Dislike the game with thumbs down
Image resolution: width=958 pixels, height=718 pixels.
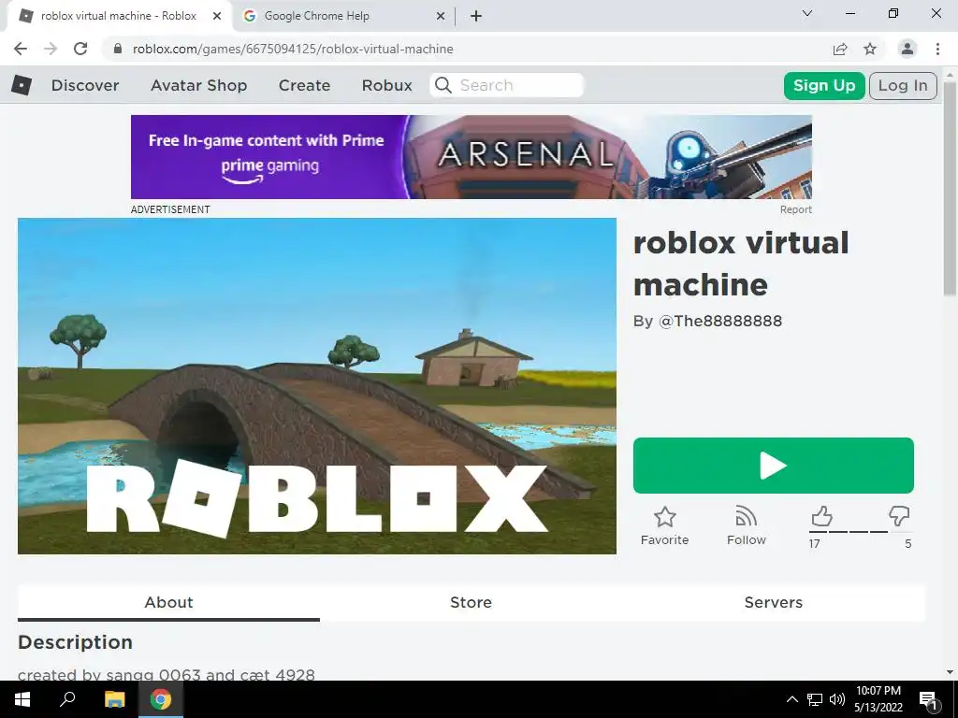tap(899, 516)
